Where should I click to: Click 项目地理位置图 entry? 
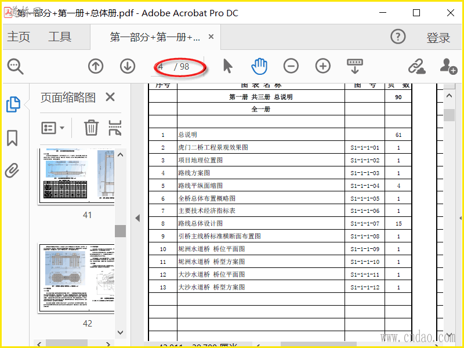[x=200, y=160]
